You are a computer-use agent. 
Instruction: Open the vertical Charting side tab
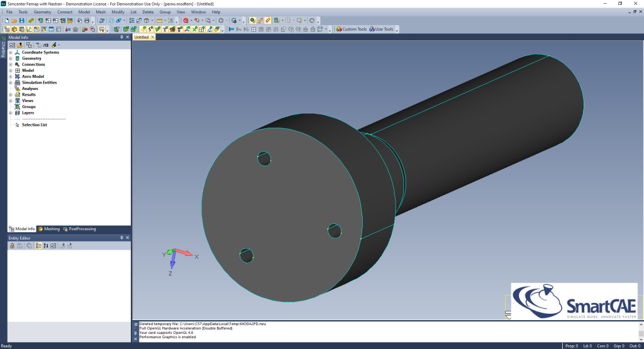(3, 47)
